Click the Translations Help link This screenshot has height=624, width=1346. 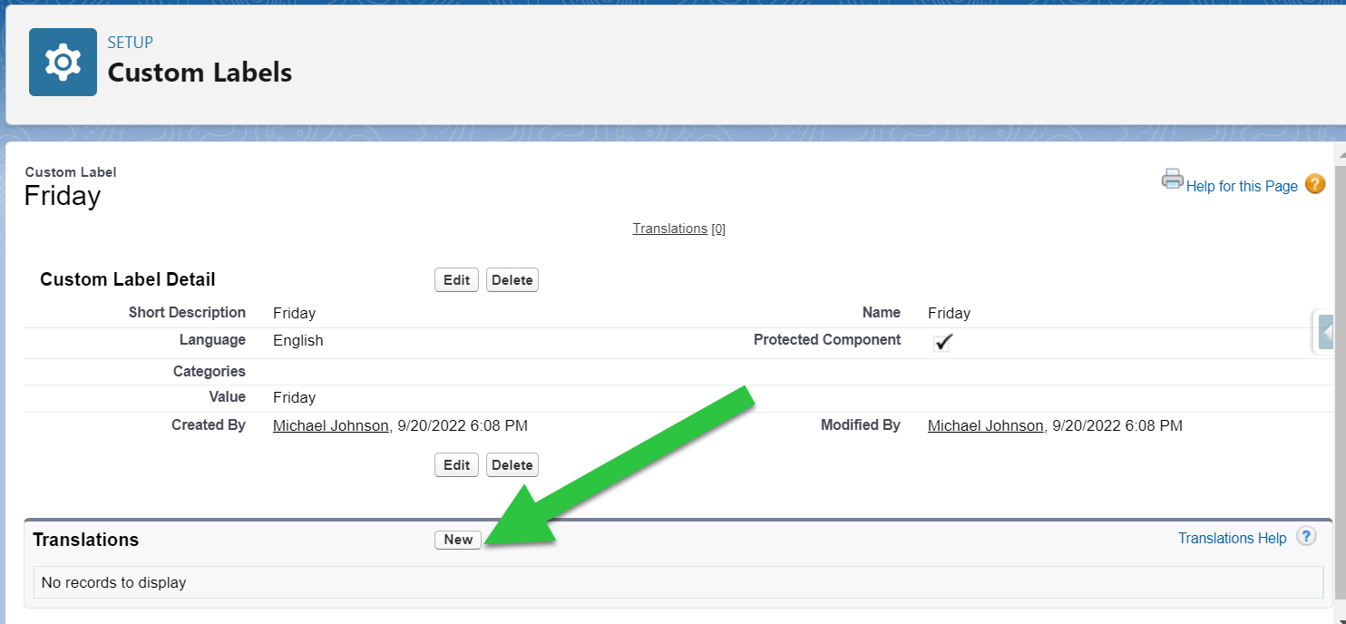pyautogui.click(x=1231, y=537)
